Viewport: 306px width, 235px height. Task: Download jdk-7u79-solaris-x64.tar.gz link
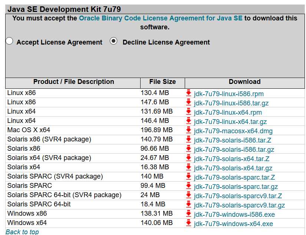[233, 168]
